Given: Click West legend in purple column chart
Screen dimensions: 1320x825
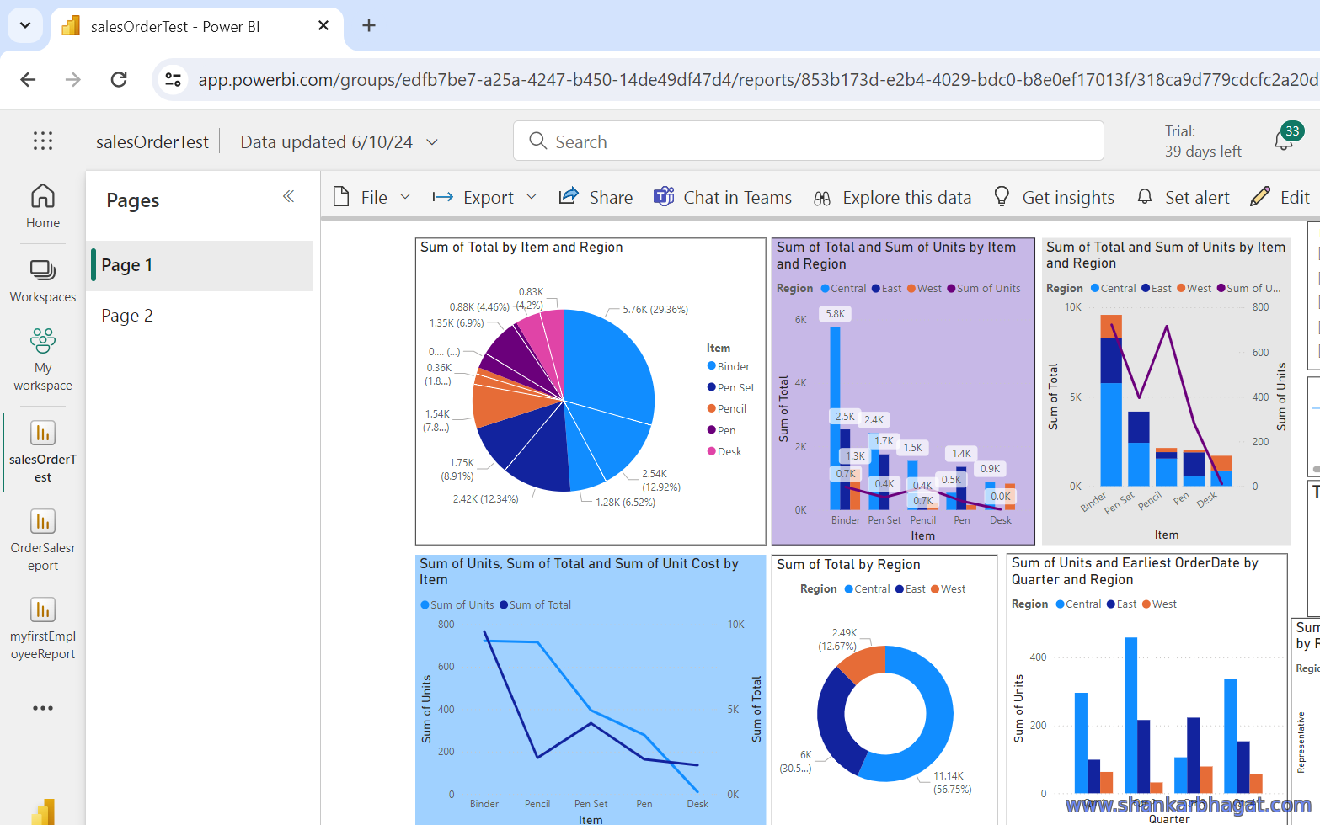Looking at the screenshot, I should [924, 288].
